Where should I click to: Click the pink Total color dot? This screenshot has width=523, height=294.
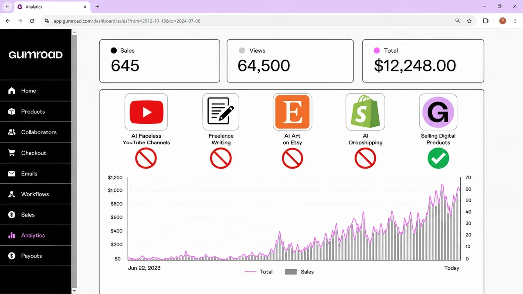(377, 51)
